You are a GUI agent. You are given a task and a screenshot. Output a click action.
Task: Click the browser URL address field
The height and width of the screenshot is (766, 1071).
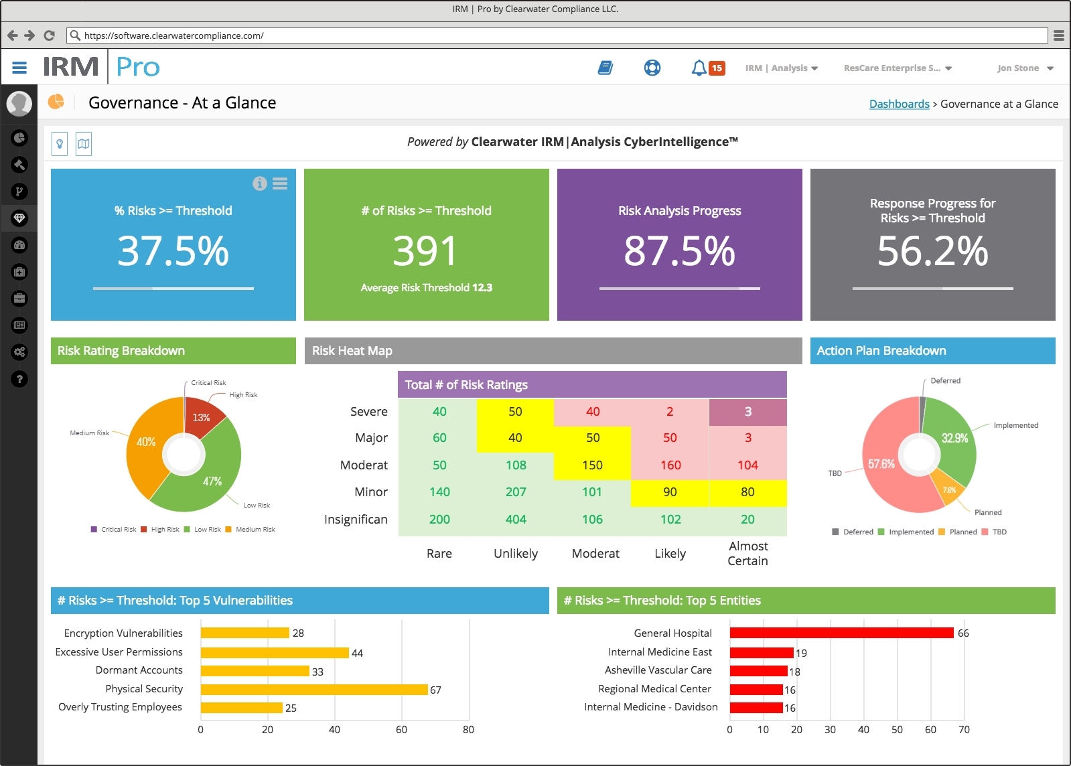[563, 35]
